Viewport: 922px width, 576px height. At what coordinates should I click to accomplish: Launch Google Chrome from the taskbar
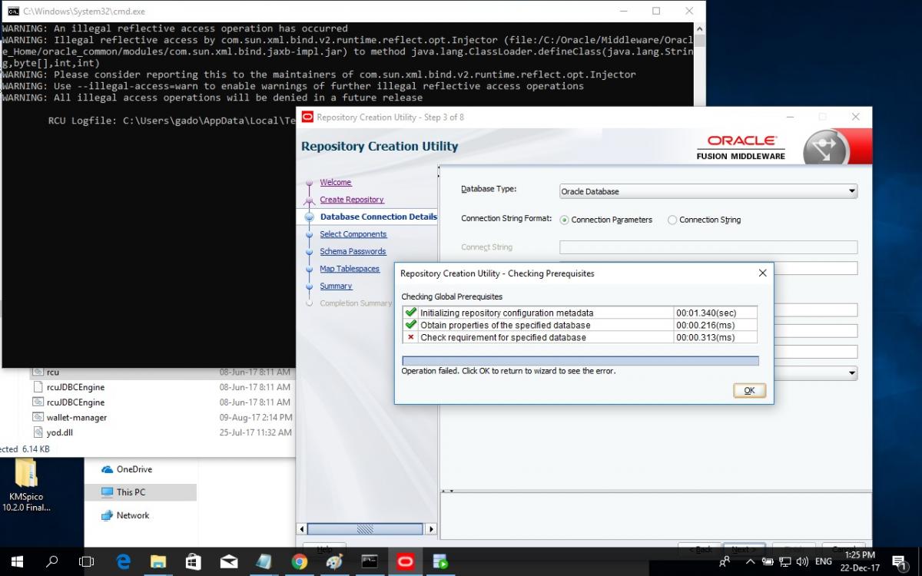click(300, 561)
